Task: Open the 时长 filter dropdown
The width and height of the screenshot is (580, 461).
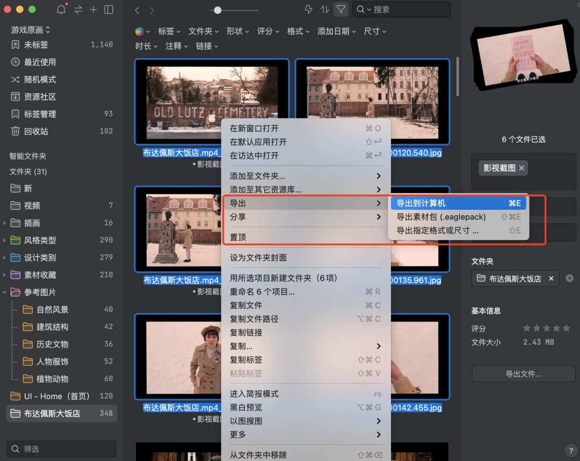Action: [x=146, y=46]
